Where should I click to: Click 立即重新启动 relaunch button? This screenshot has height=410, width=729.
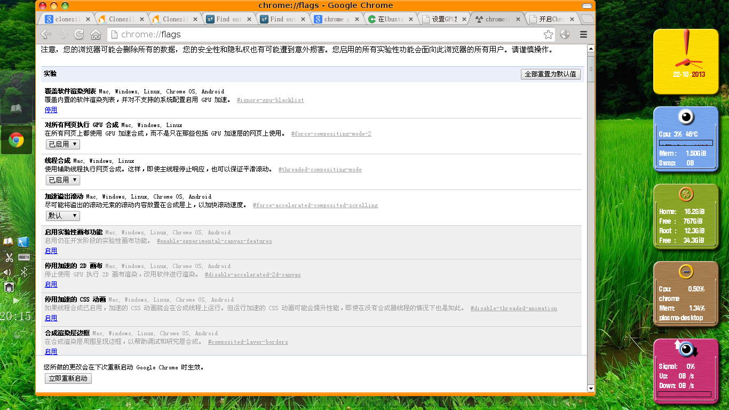pos(68,379)
